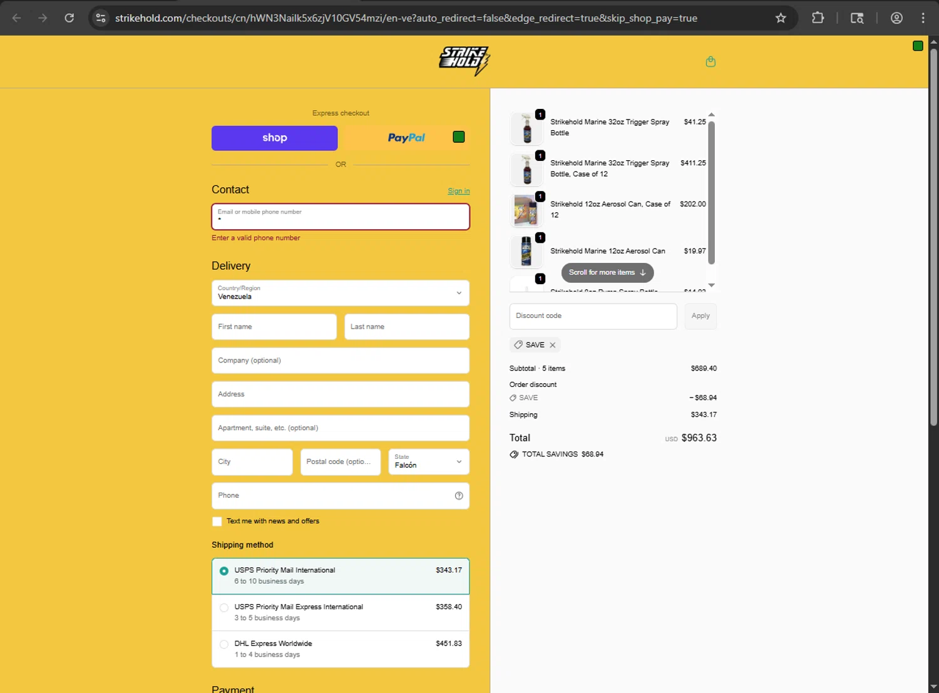The width and height of the screenshot is (939, 693).
Task: Open the 12oz Aerosol Can Case thumbnail
Action: tap(526, 210)
